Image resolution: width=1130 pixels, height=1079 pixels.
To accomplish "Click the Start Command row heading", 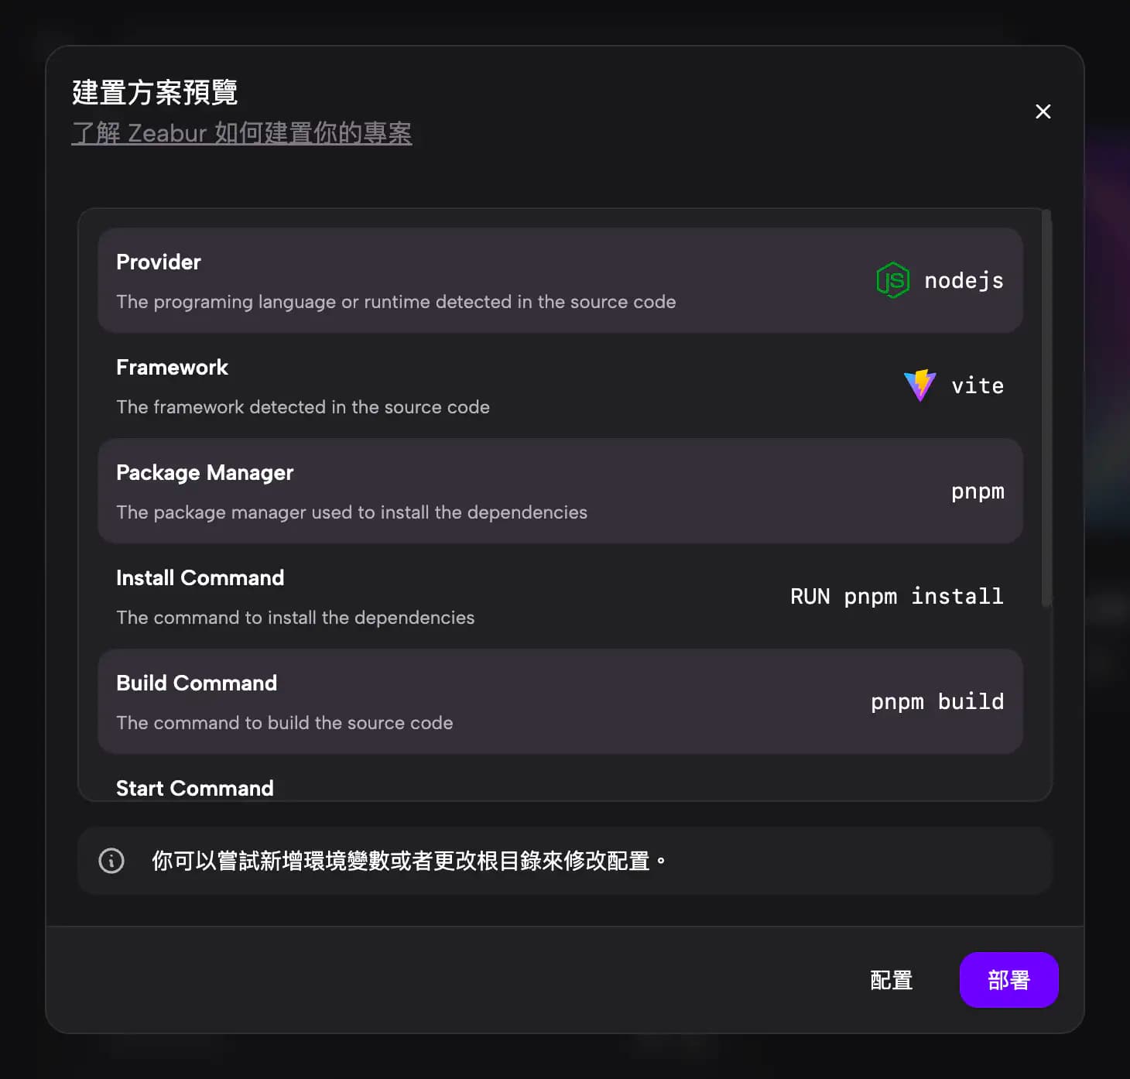I will (x=195, y=788).
